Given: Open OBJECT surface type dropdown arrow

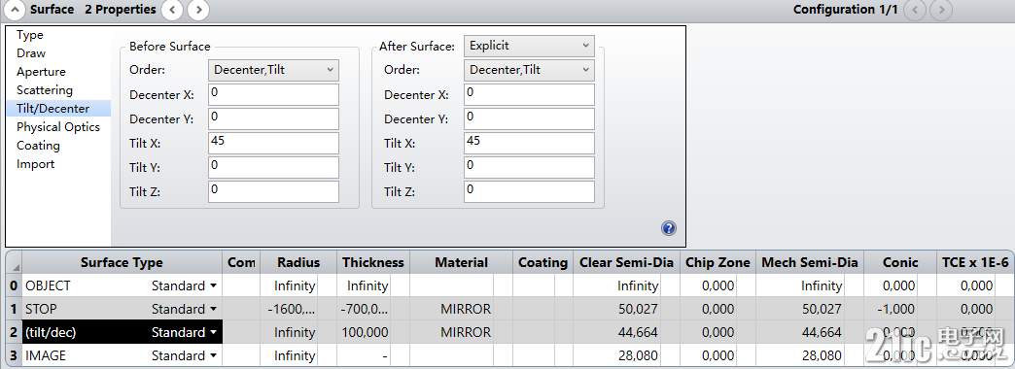Looking at the screenshot, I should 212,286.
